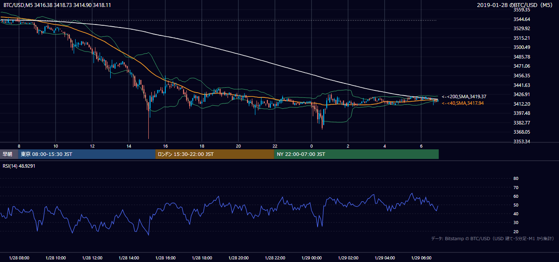559x262 pixels.
Task: Click the bottom date label 1/28 22:00
Action: click(x=275, y=258)
